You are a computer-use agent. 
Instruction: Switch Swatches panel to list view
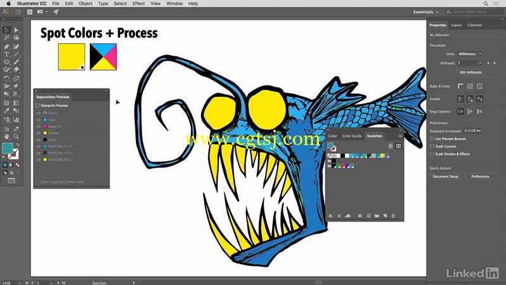pos(390,146)
